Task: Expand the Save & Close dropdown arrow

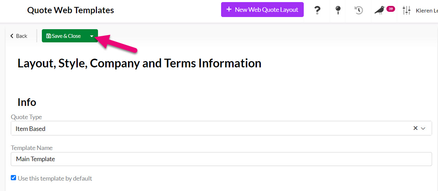Action: (92, 36)
